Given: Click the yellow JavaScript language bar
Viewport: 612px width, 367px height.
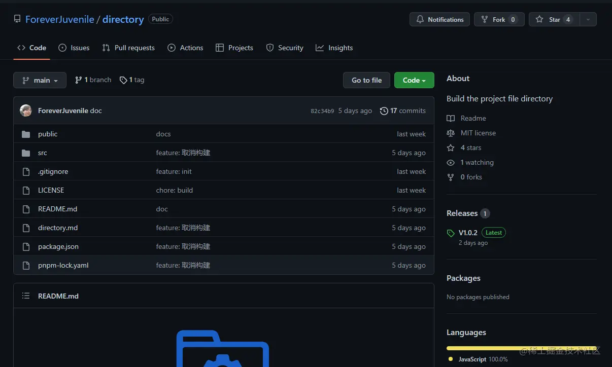Looking at the screenshot, I should [522, 348].
